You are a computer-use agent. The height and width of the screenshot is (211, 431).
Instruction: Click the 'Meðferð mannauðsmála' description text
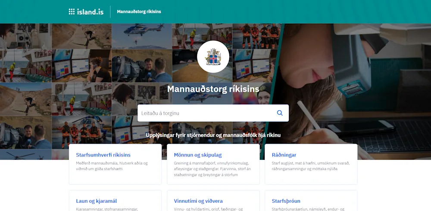(112, 166)
